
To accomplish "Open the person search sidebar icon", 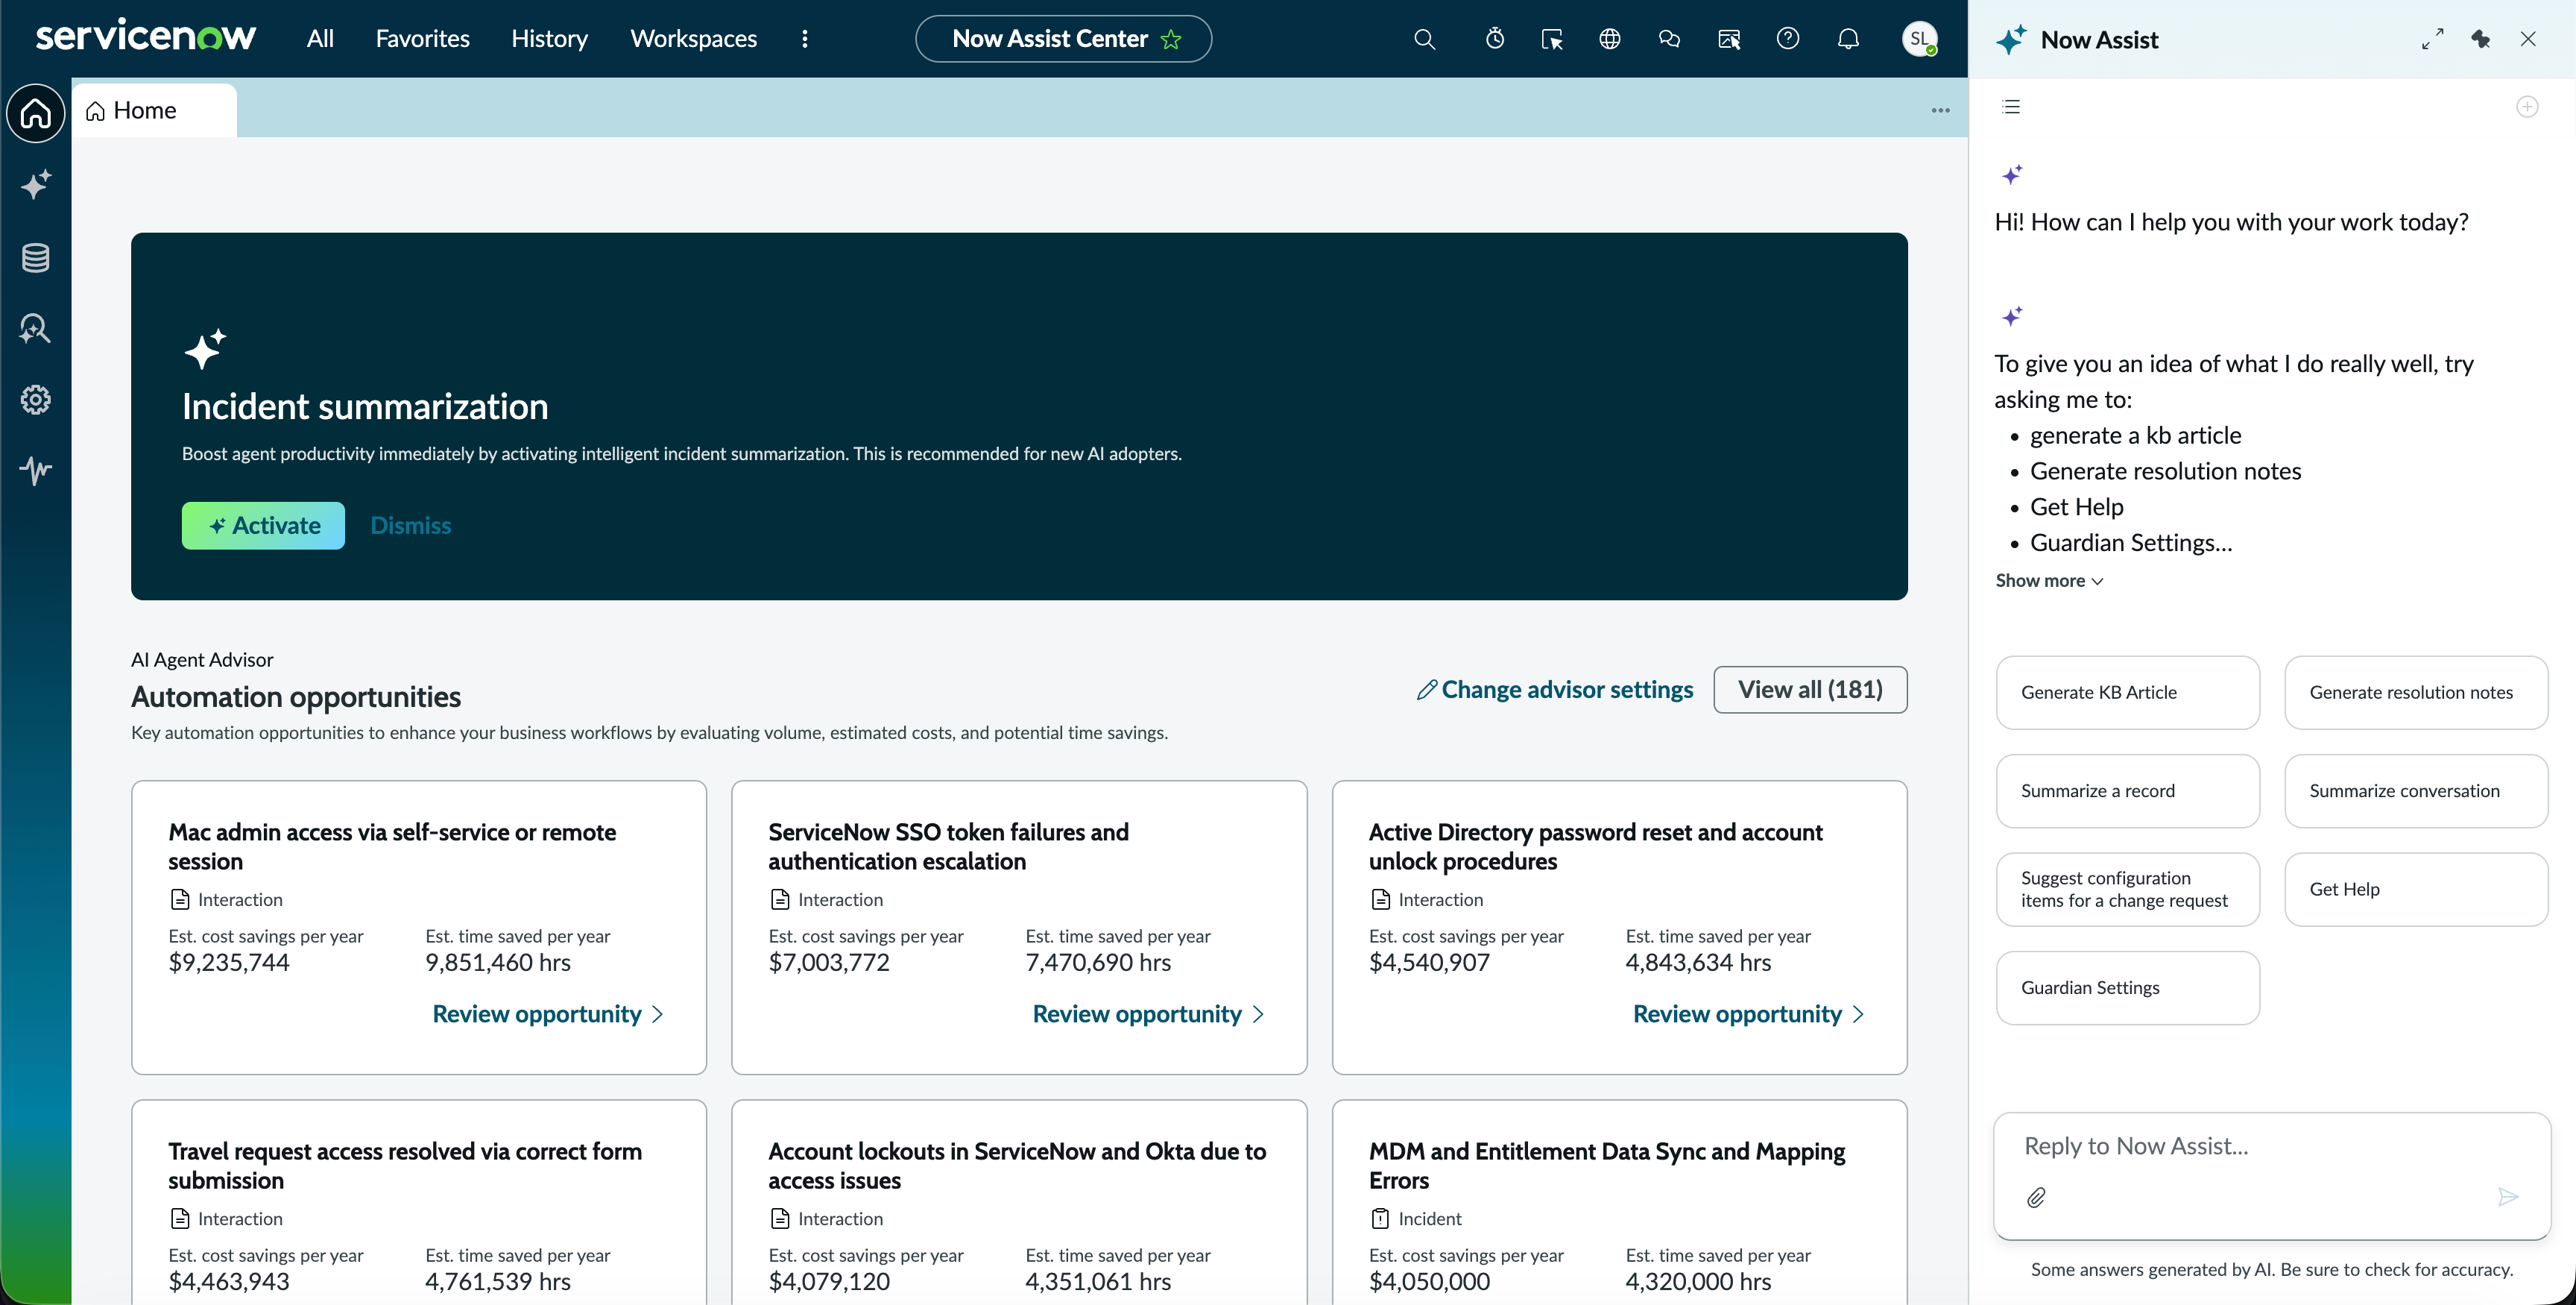I will (x=36, y=328).
